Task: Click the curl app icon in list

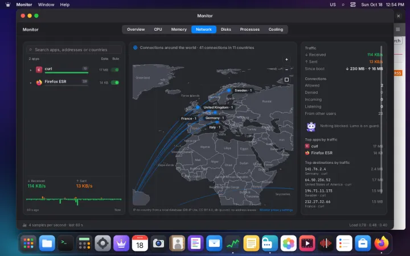Action: tap(39, 70)
